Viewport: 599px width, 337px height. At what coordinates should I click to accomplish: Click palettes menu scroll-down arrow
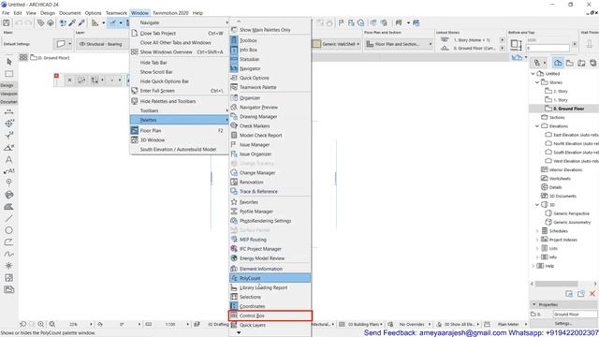coord(239,333)
